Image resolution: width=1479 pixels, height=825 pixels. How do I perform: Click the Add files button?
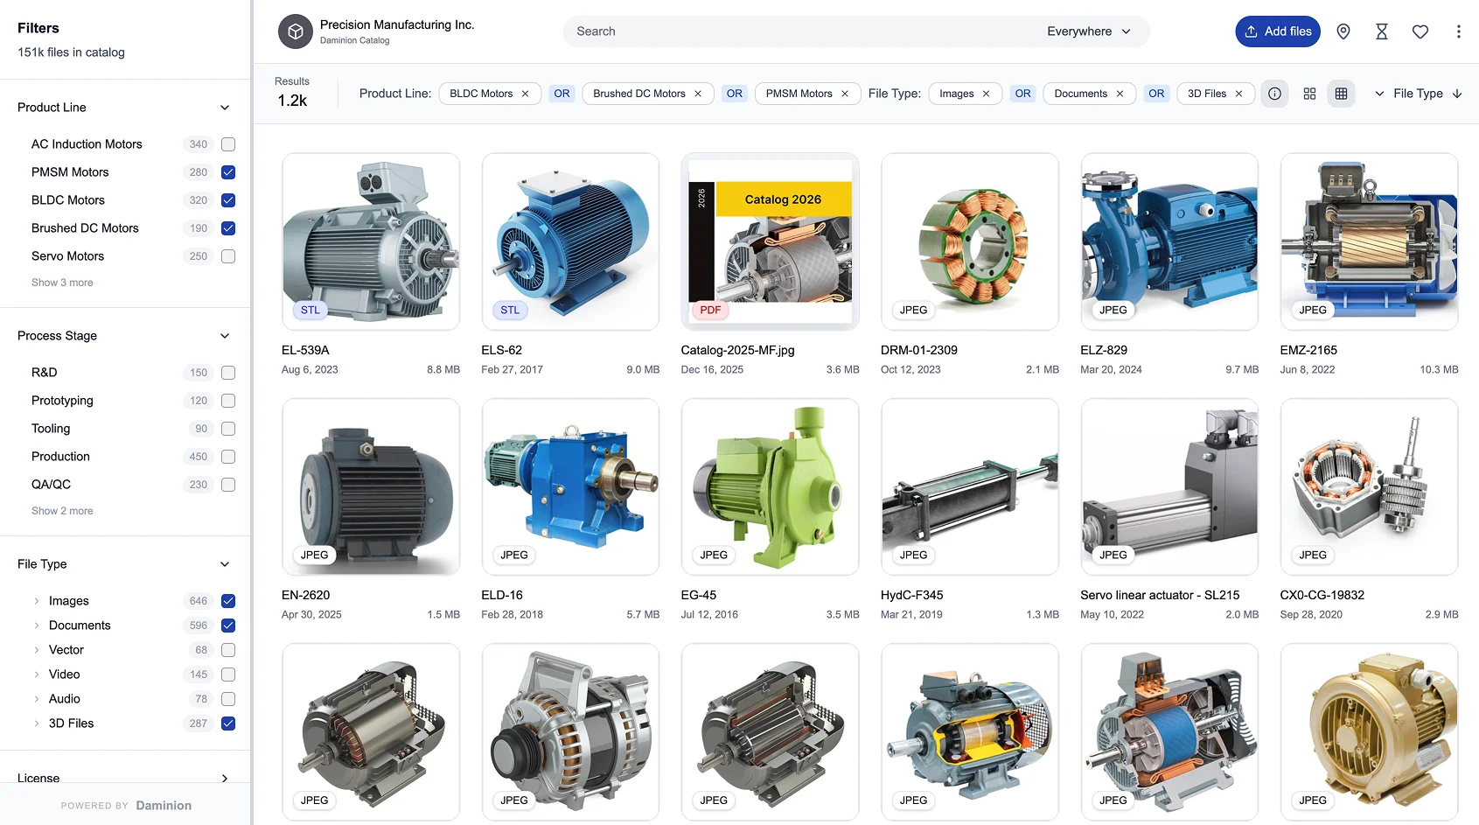pyautogui.click(x=1277, y=31)
